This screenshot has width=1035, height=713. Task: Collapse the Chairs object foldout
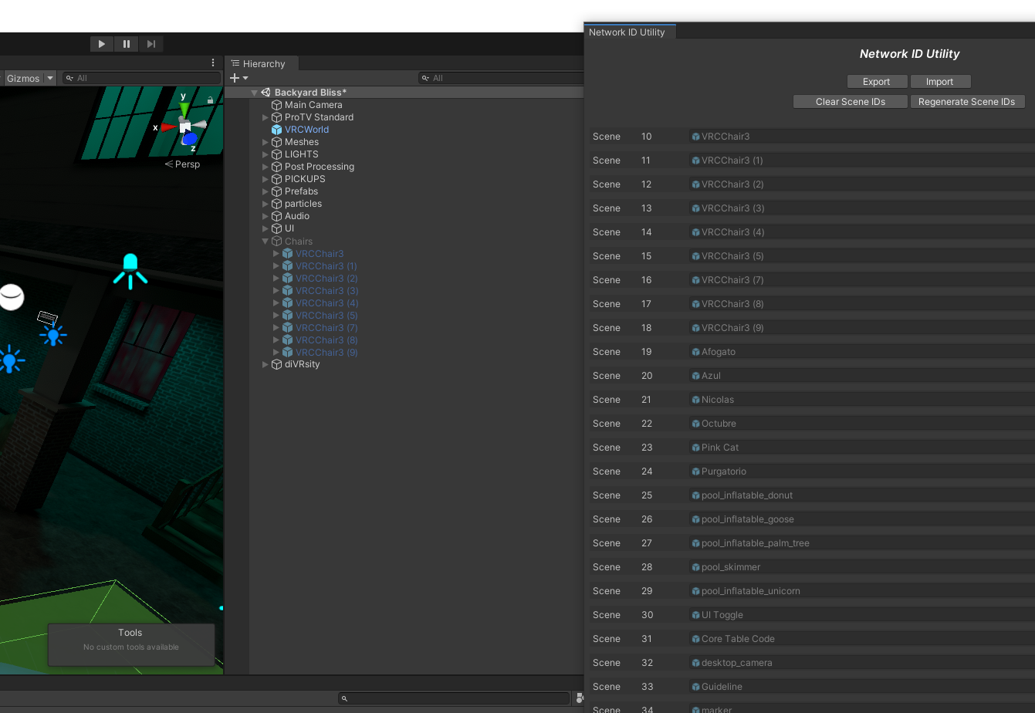point(266,242)
